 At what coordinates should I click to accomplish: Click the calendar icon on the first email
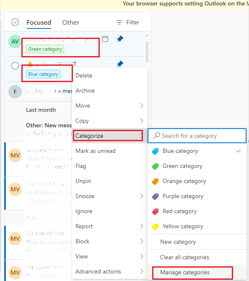[x=105, y=39]
